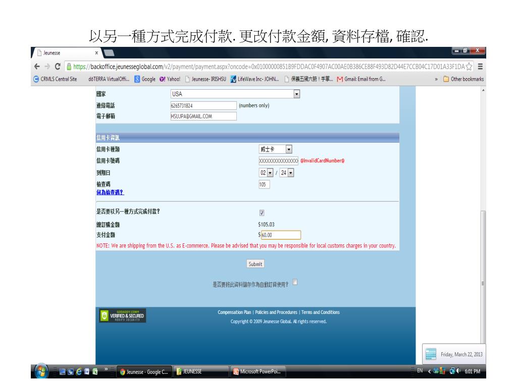517x387 pixels.
Task: Click the 6:01 PM taskbar clock
Action: tap(473, 371)
